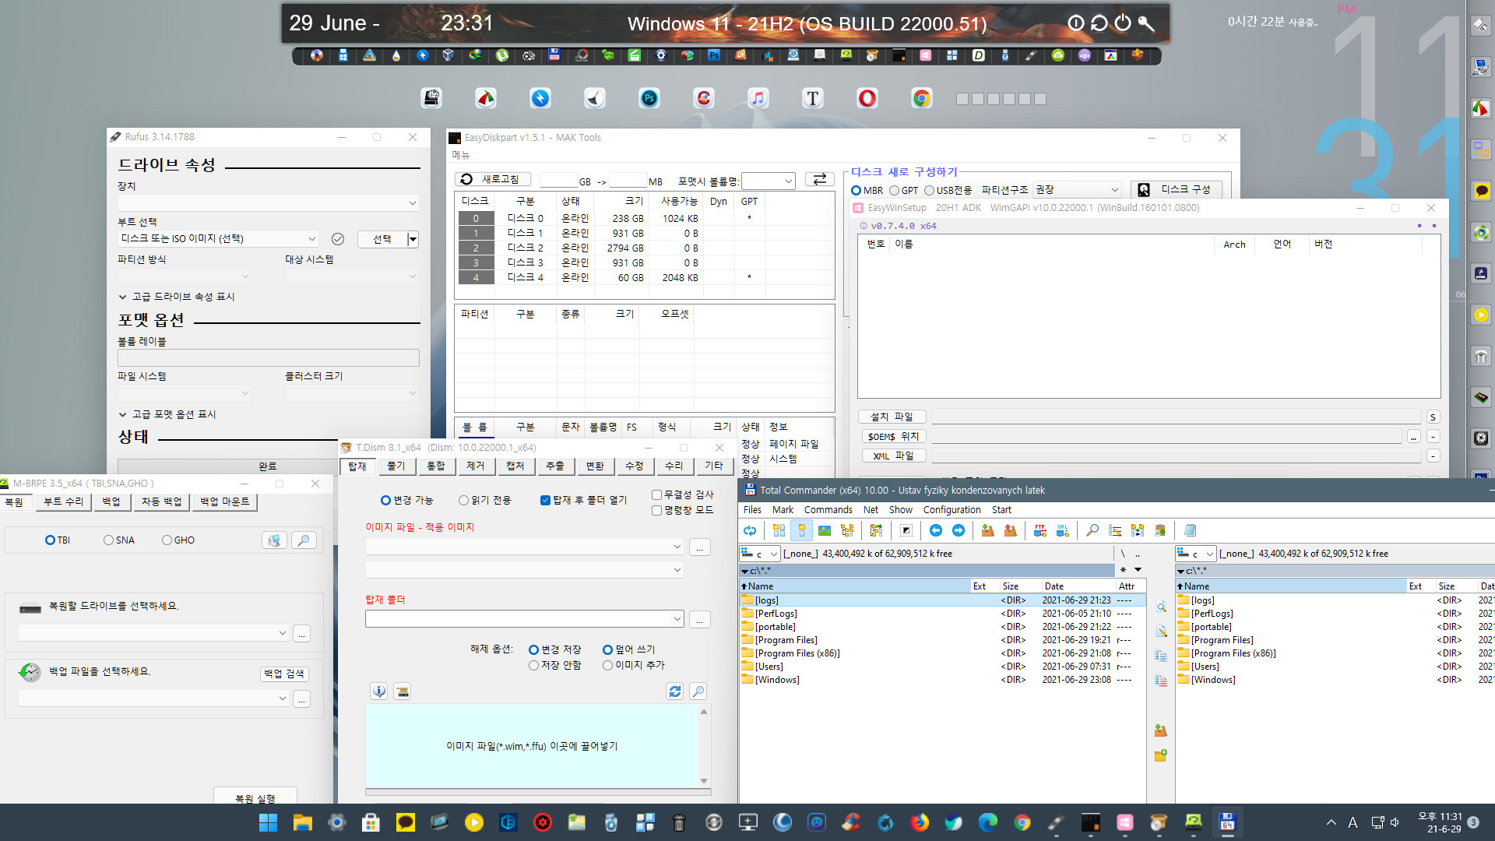Open left drive selector in Total Commander
The image size is (1495, 841).
760,554
